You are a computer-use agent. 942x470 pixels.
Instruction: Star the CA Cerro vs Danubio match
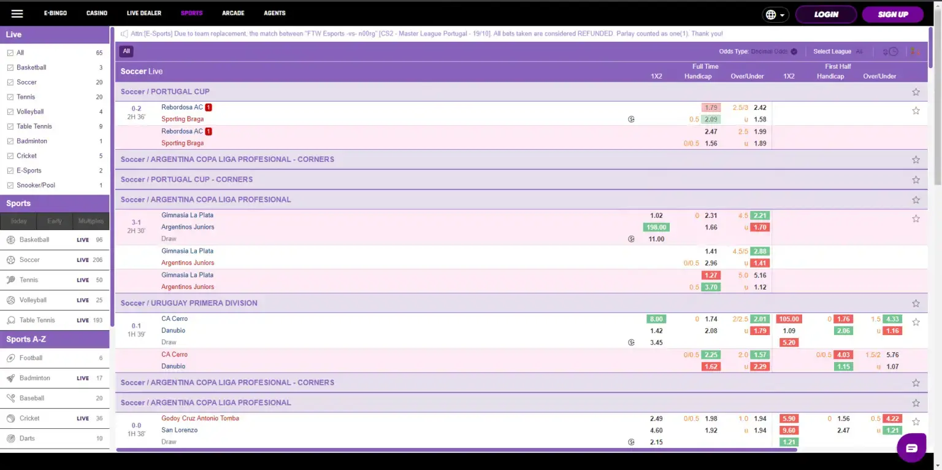(916, 322)
